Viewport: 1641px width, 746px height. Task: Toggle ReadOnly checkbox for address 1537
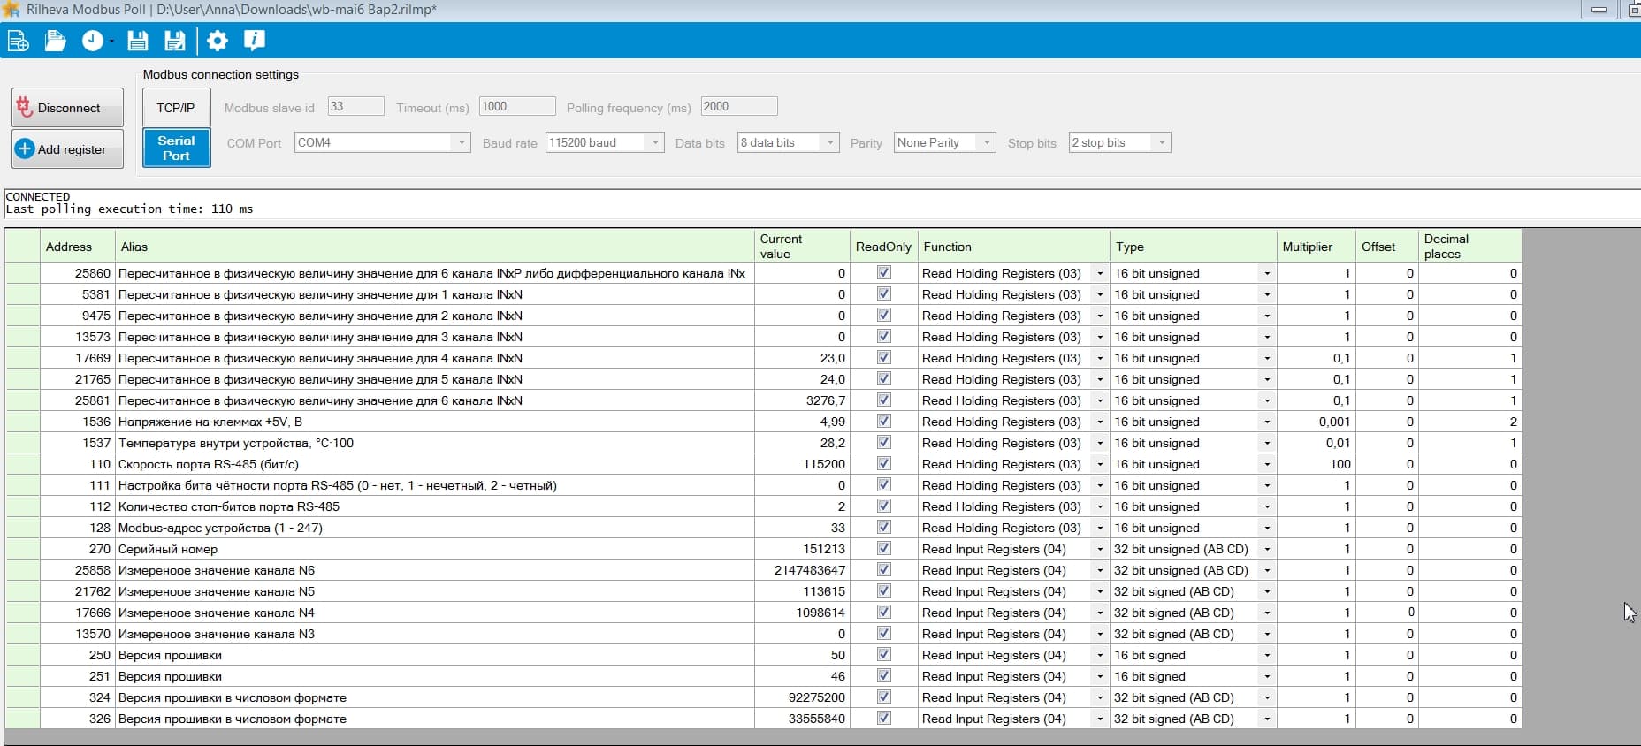(883, 443)
